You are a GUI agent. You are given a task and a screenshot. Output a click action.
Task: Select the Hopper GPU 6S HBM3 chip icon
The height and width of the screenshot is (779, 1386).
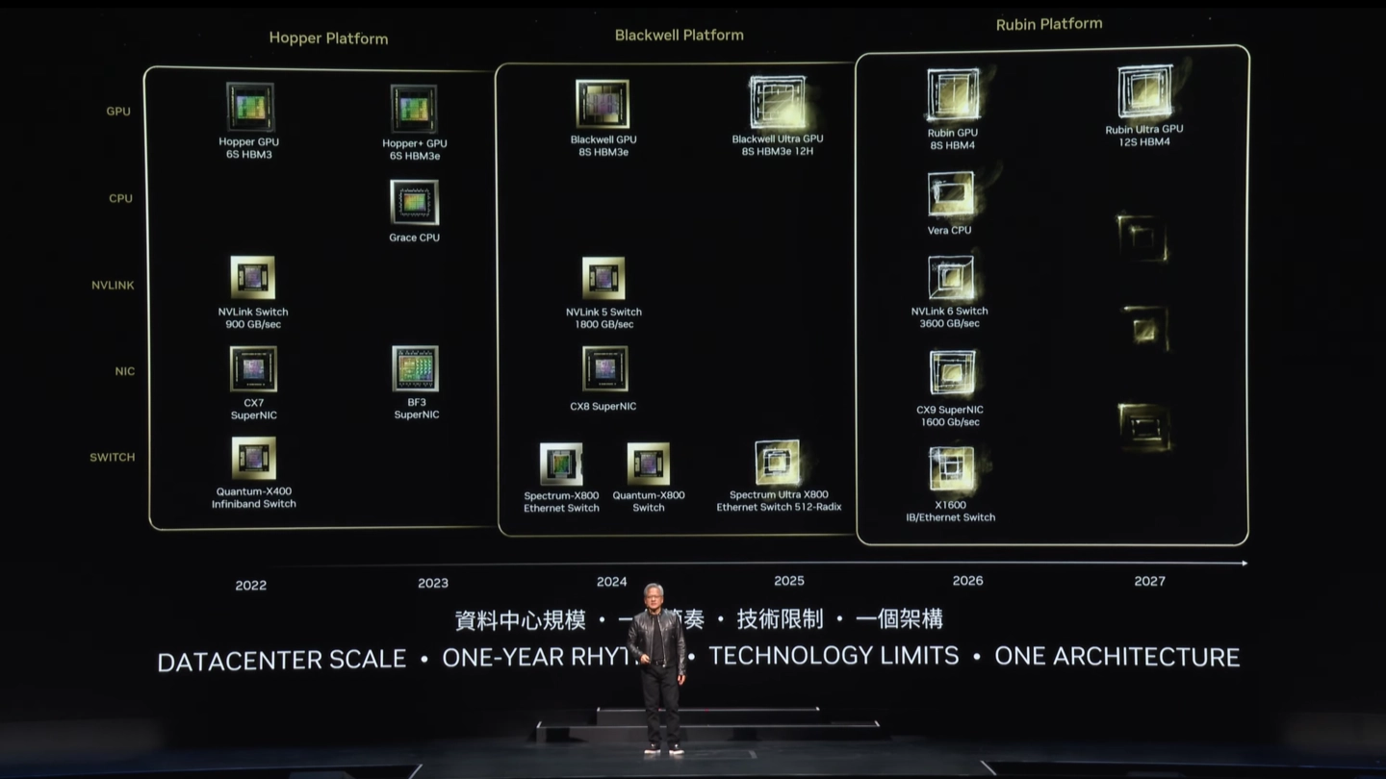[x=249, y=106]
